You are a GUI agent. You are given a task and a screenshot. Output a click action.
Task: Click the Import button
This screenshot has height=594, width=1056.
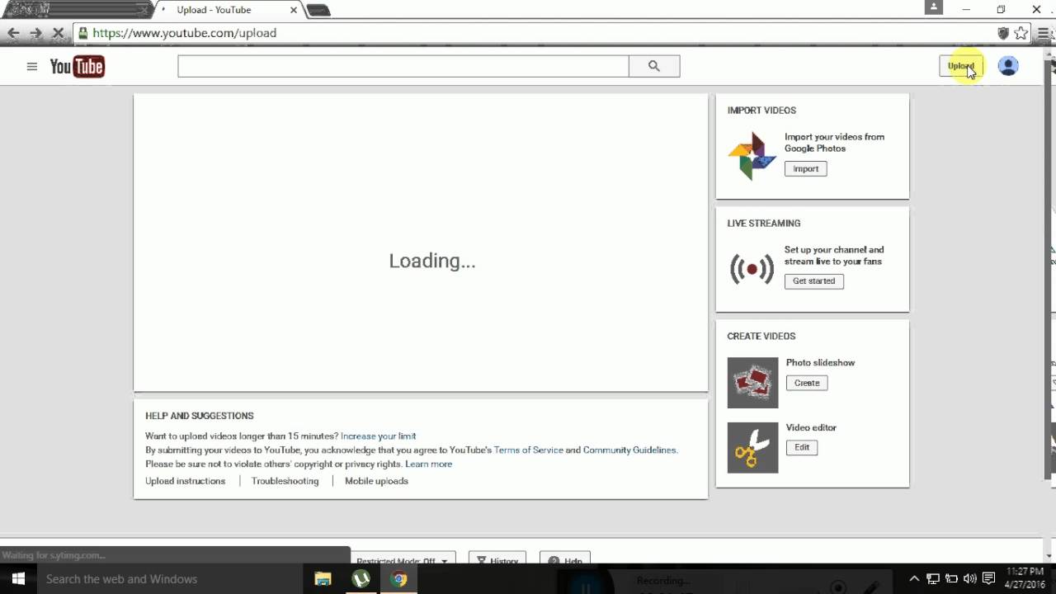(x=806, y=168)
